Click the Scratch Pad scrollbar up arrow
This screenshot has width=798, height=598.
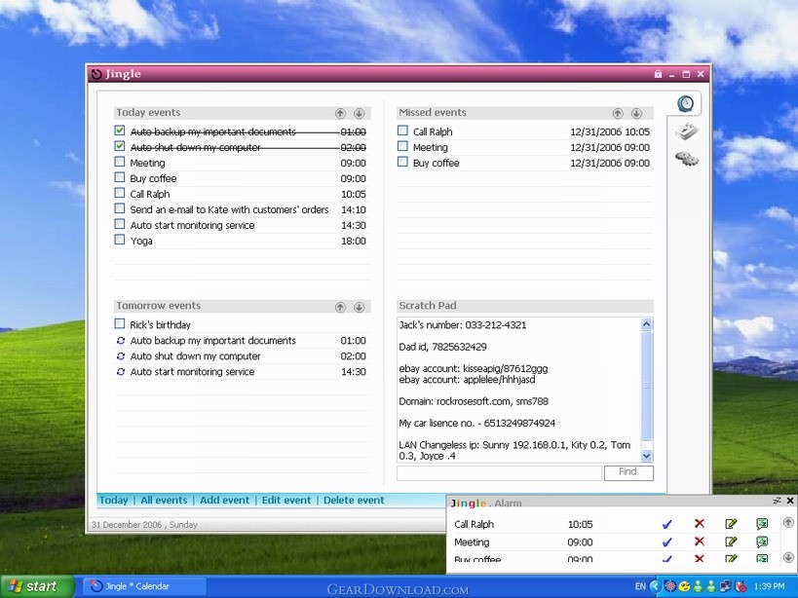tap(646, 324)
